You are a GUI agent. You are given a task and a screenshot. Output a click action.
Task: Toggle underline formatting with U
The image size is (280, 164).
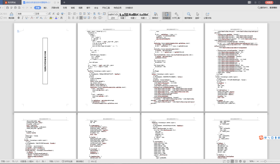[26, 18]
